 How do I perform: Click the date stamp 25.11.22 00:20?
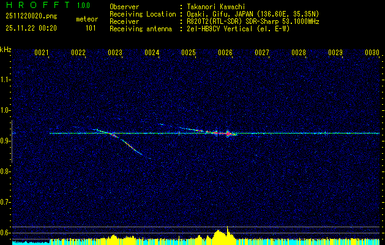[x=31, y=28]
